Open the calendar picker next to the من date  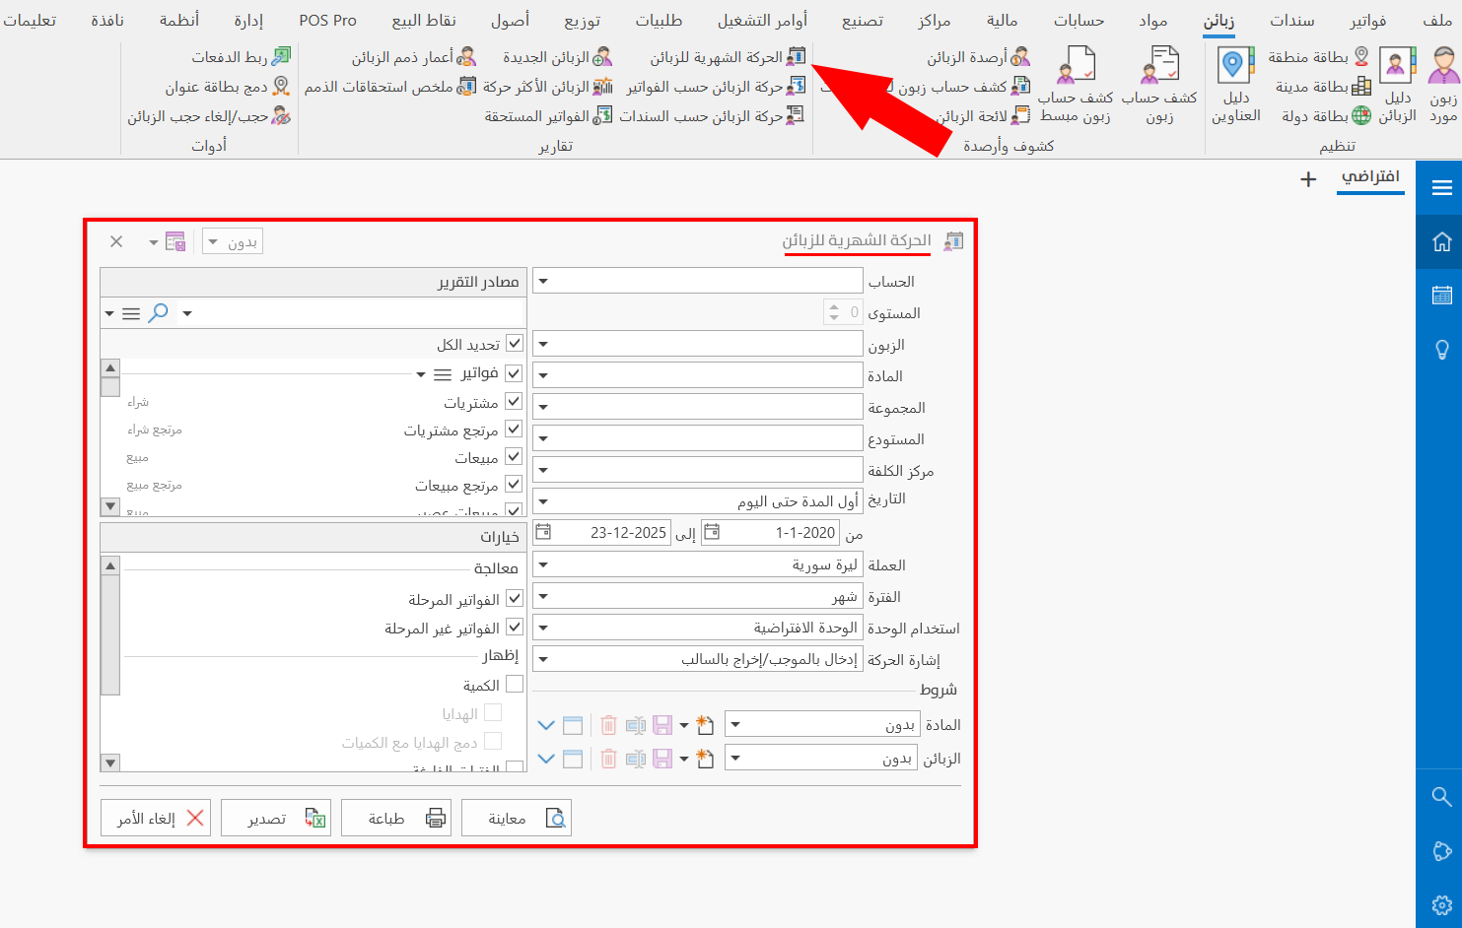tap(712, 532)
